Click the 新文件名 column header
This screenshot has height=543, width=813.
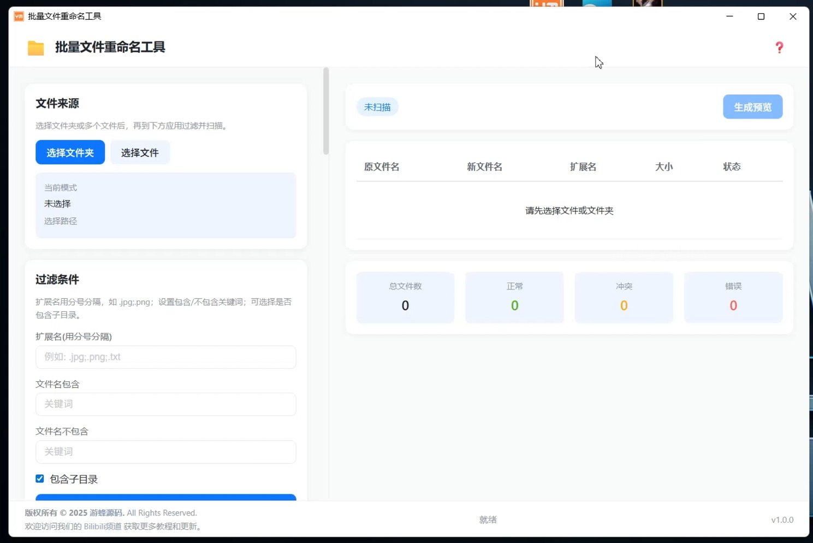click(x=484, y=167)
